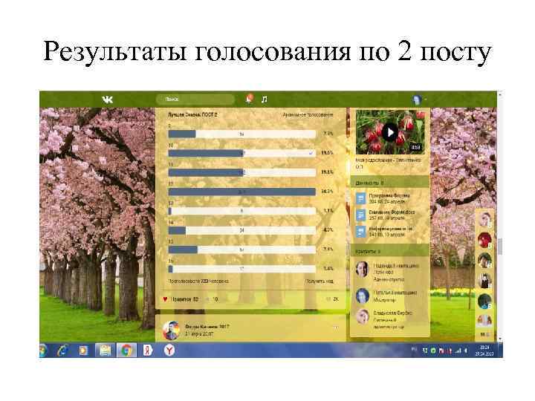Image resolution: width=535 pixels, height=401 pixels.
Task: Open the Владислав contact name link
Action: click(x=393, y=313)
